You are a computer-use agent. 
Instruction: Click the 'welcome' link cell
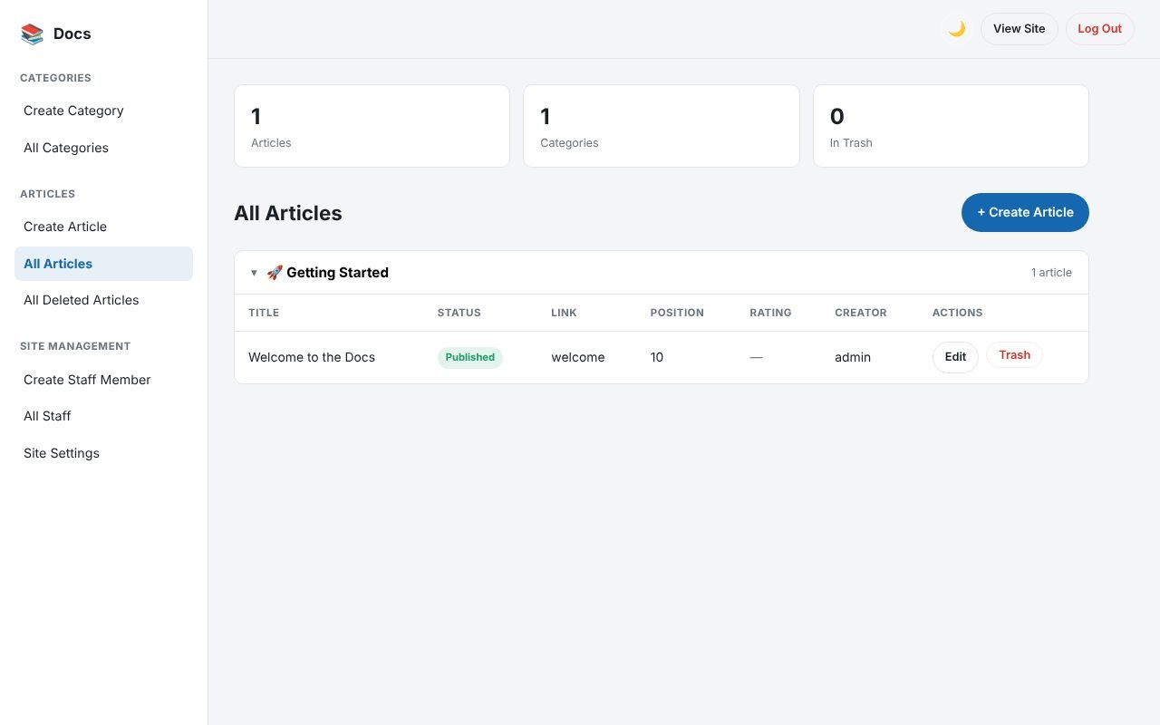(578, 357)
